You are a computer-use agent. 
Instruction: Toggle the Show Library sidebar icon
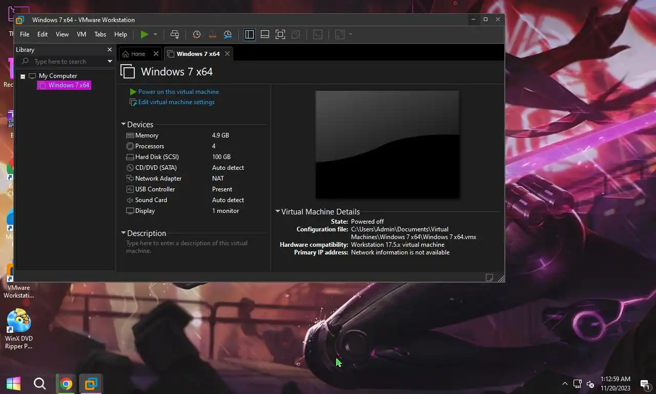coord(250,34)
